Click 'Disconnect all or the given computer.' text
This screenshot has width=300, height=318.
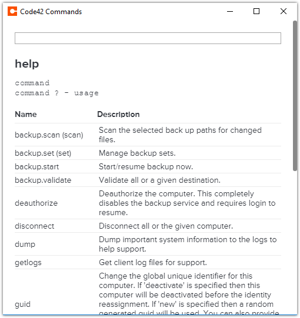coord(166,226)
